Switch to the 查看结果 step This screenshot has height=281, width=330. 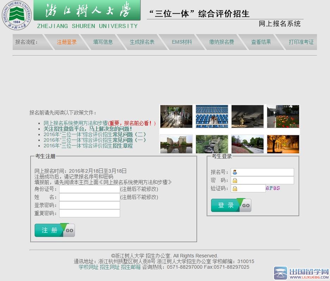tap(261, 42)
